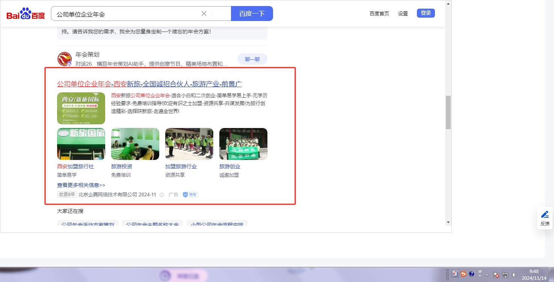Viewport: 554px width, 282px height.
Task: Clear the search box with the X icon
Action: (204, 14)
